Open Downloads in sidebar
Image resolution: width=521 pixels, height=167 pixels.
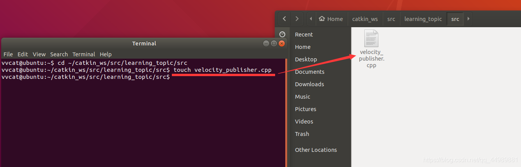(309, 84)
